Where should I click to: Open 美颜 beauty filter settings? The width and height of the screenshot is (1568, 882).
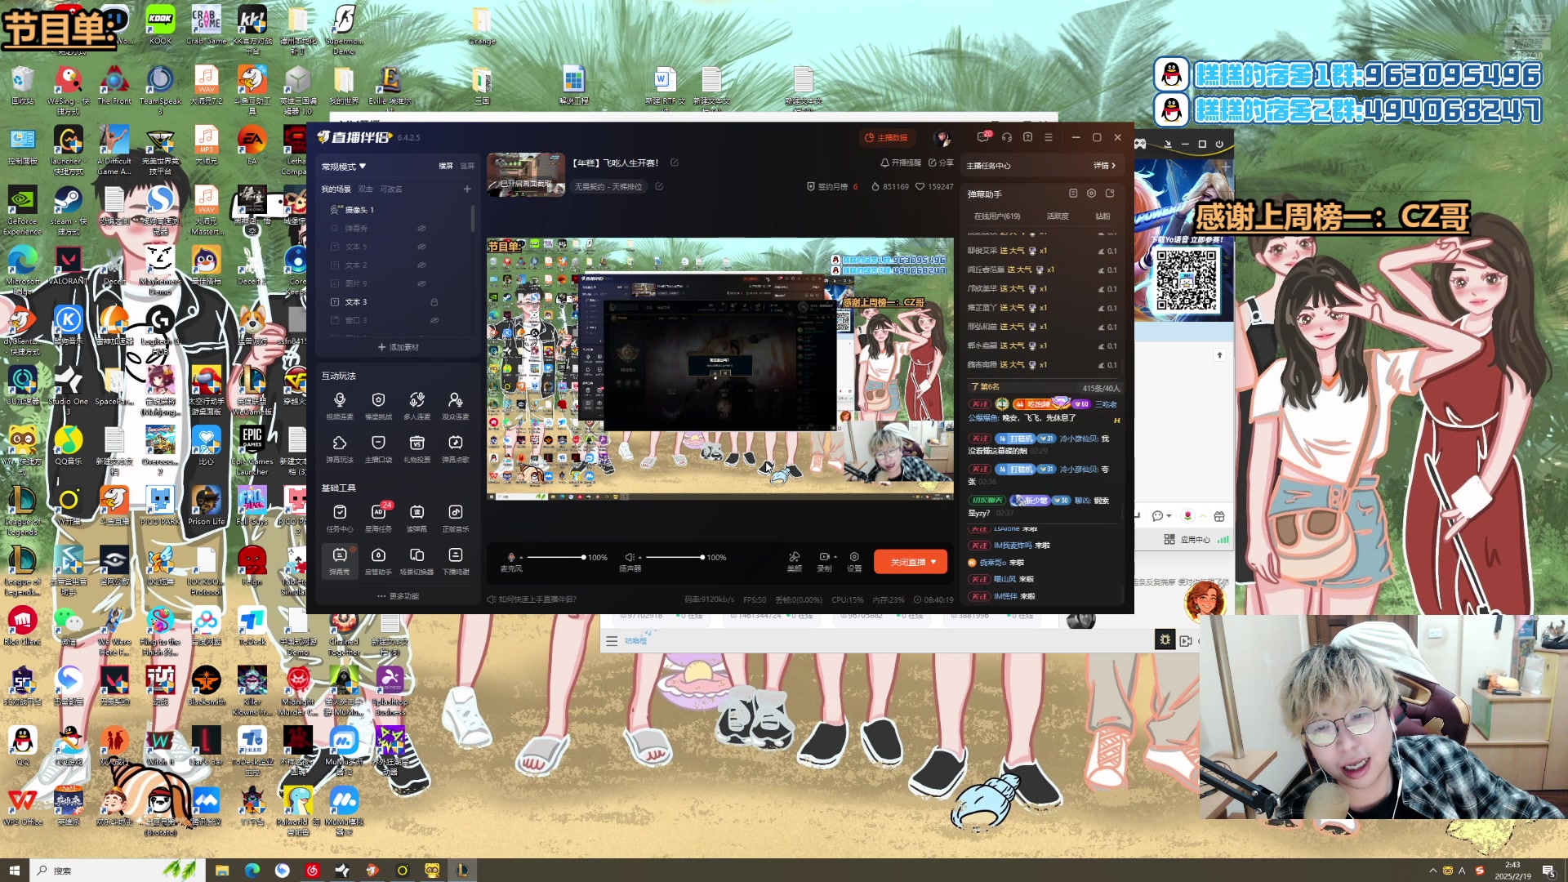coord(794,561)
